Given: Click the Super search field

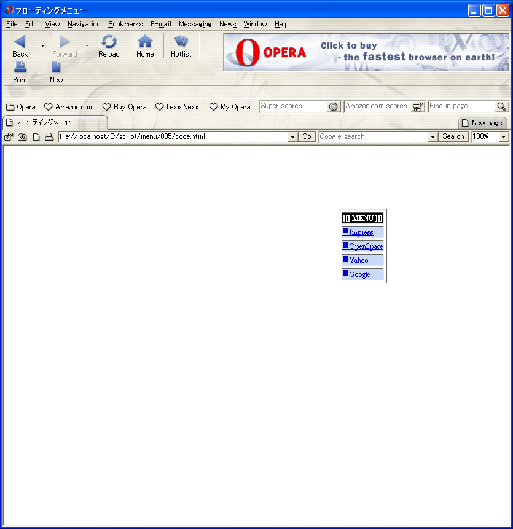Looking at the screenshot, I should coord(293,106).
